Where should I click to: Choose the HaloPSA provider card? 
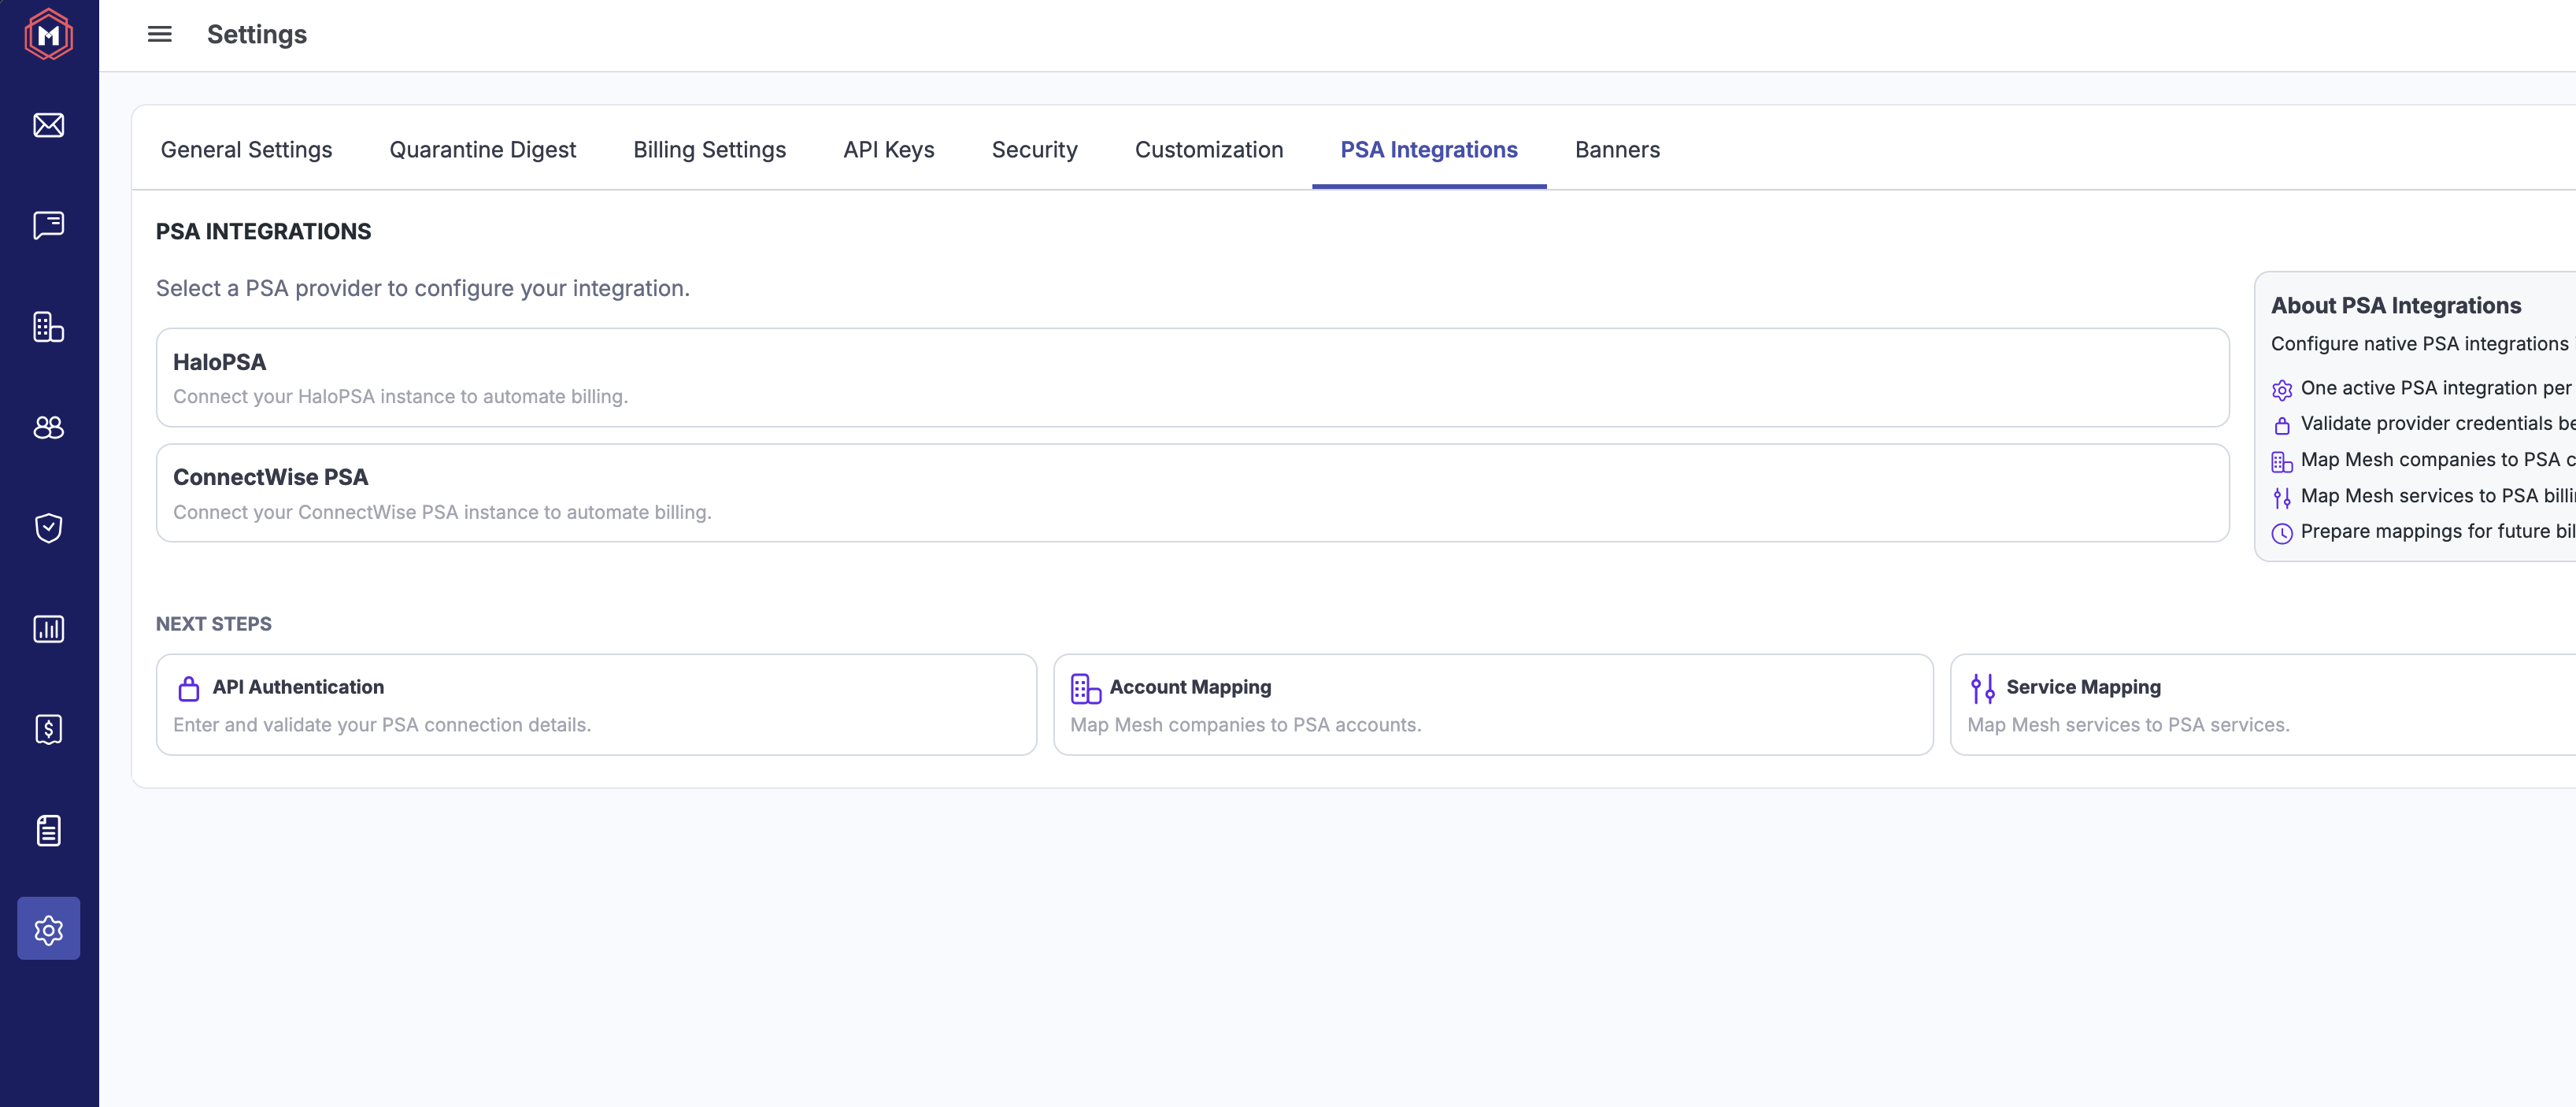pos(1193,378)
